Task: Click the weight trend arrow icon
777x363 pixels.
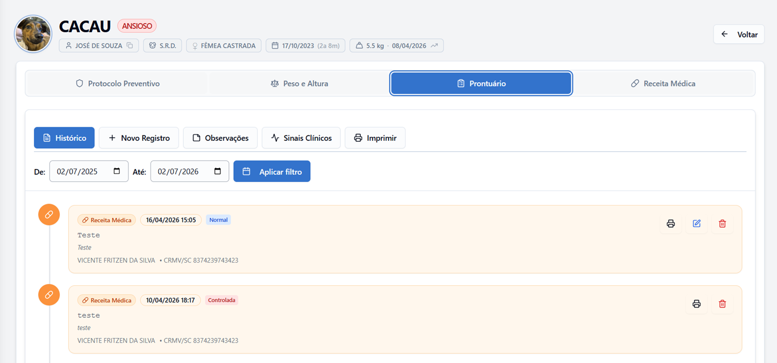Action: tap(434, 46)
